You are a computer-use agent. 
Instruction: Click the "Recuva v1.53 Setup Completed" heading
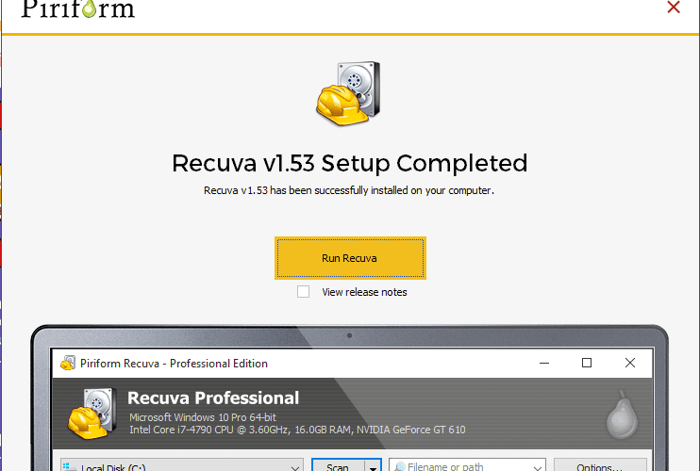[x=350, y=163]
